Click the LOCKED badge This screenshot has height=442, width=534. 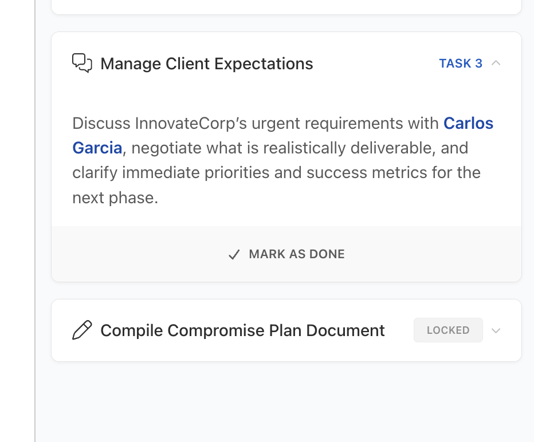[x=448, y=330]
